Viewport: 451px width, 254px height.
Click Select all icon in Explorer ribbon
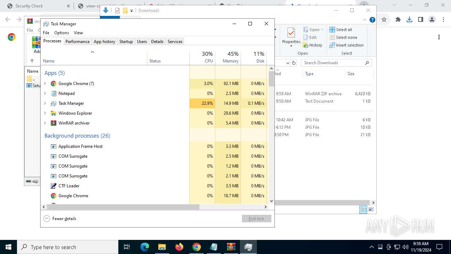pyautogui.click(x=332, y=30)
